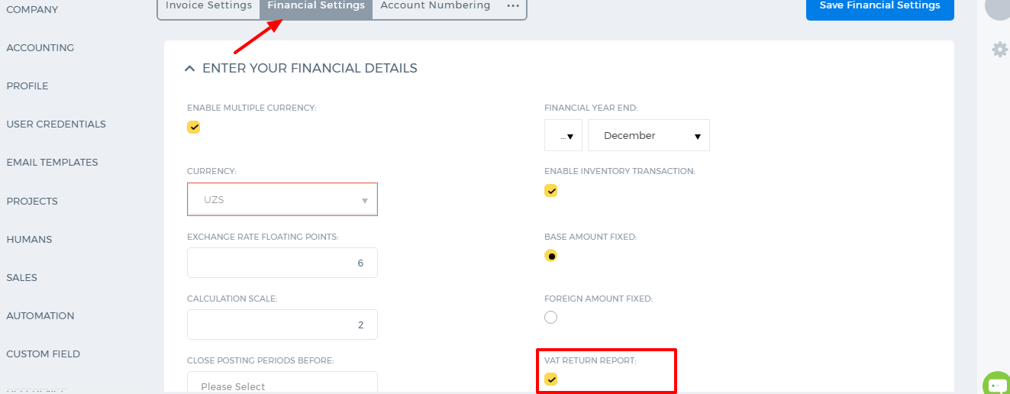Open the UZS currency dropdown
This screenshot has width=1010, height=394.
[282, 199]
